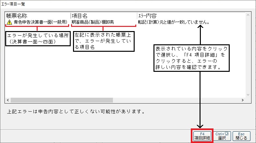Click the Ctrl+Enter 選択 button
Screen dimensions: 256x143
tap(222, 136)
